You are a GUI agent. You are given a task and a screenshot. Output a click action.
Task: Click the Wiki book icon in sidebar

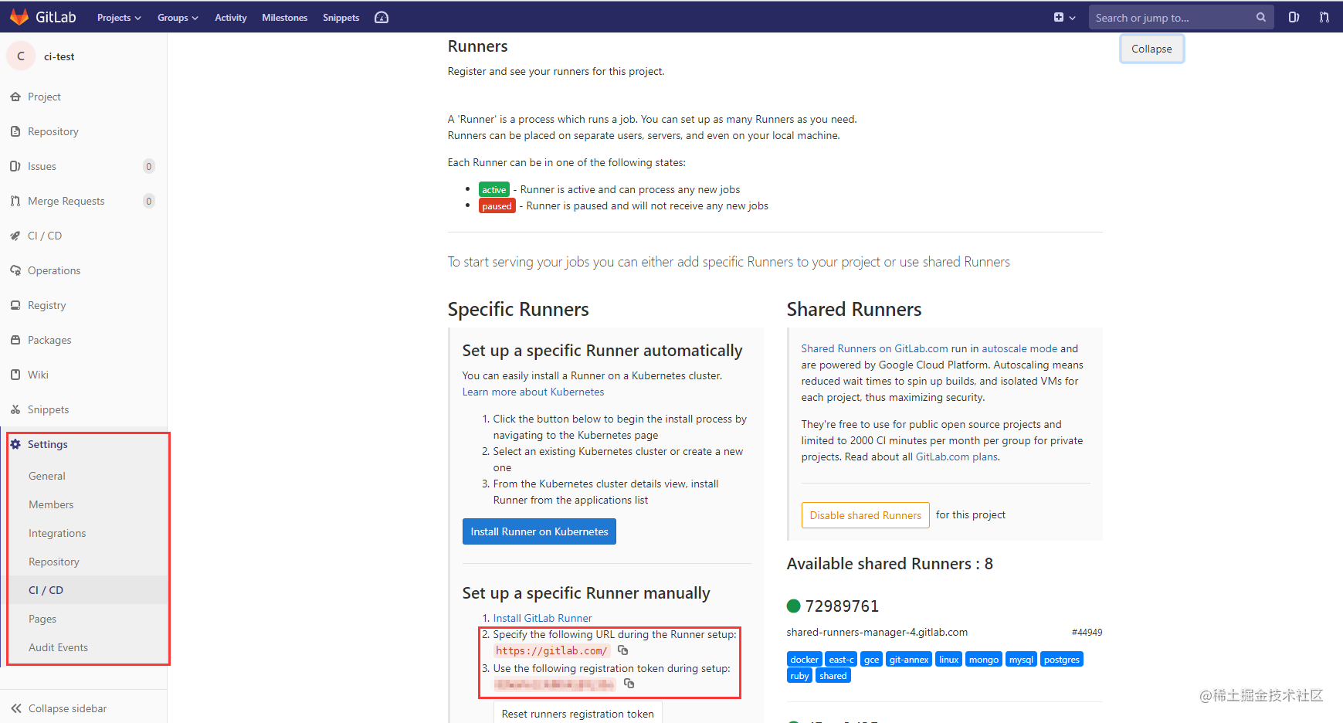coord(15,375)
